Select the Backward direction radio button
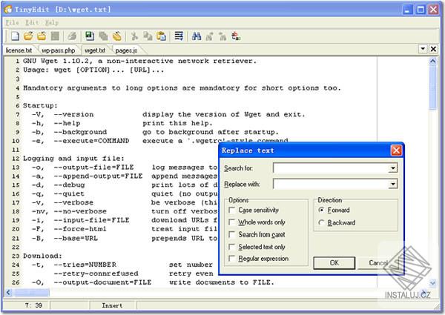 coord(320,222)
